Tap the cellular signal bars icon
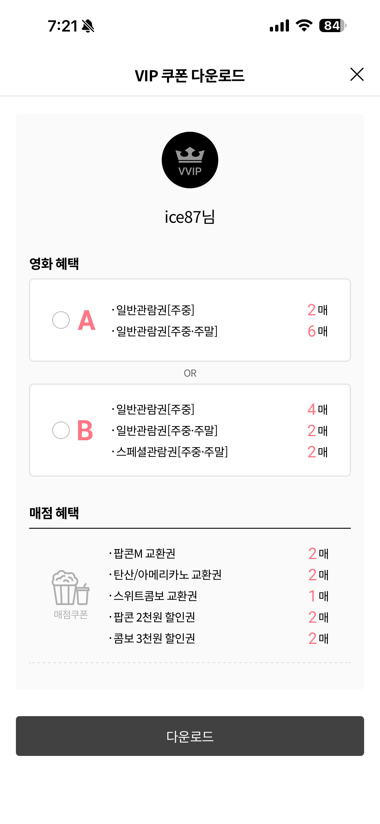The width and height of the screenshot is (380, 824). (x=279, y=26)
